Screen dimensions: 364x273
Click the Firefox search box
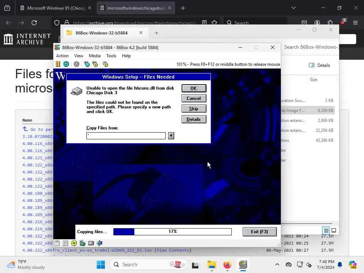click(x=255, y=23)
